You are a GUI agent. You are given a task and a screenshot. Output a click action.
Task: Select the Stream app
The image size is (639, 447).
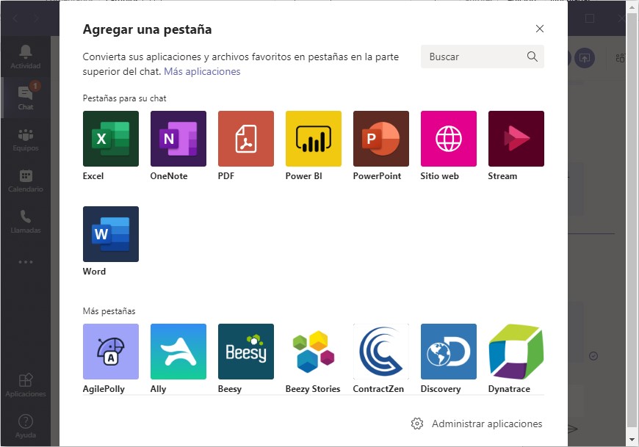click(516, 138)
